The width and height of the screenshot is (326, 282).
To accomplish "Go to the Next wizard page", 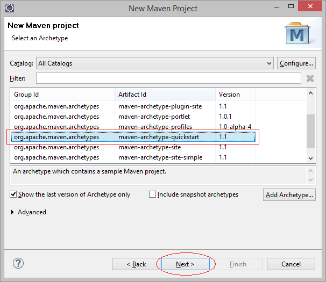I will coord(186,264).
